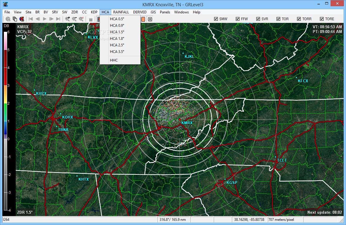Click the KJKL radar site label
346x225 pixels.
point(189,56)
